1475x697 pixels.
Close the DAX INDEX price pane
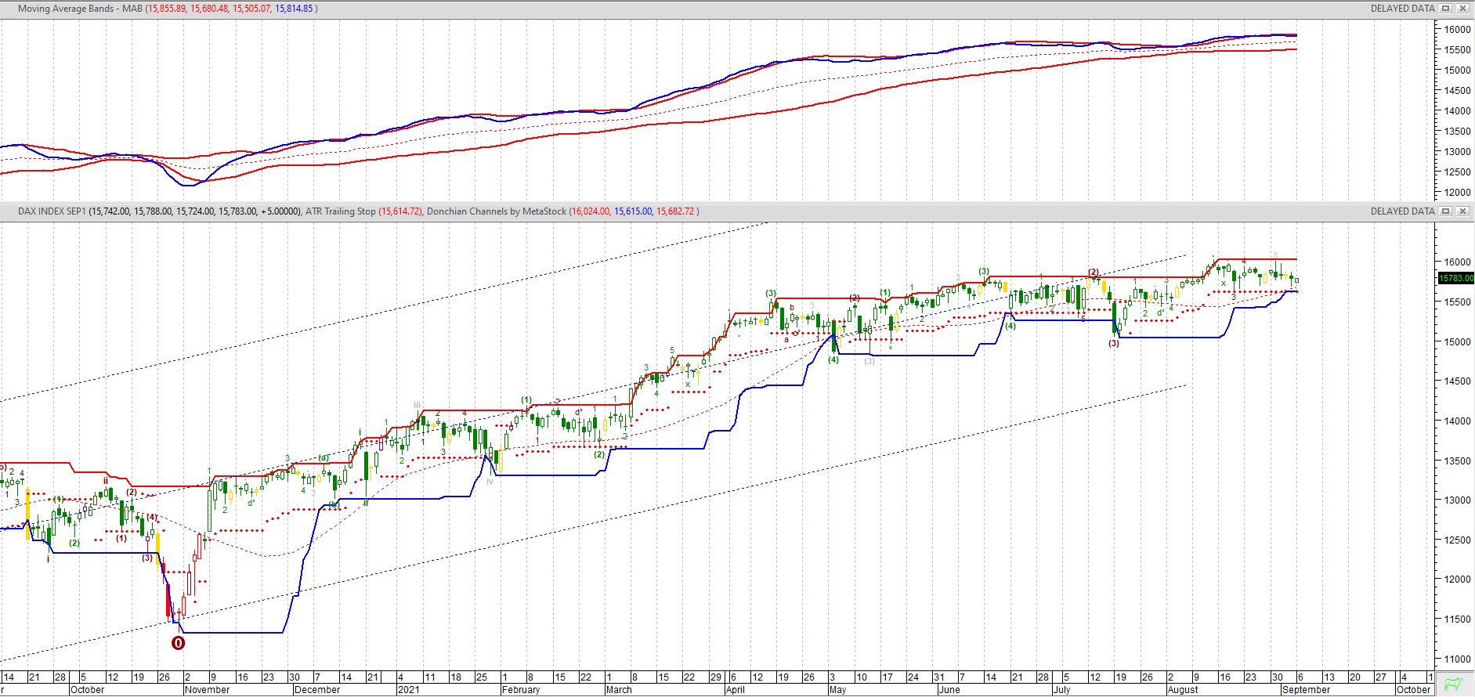point(1462,211)
